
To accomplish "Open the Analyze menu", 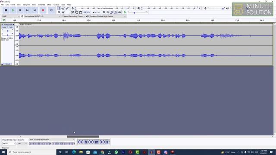I will click(56, 5).
